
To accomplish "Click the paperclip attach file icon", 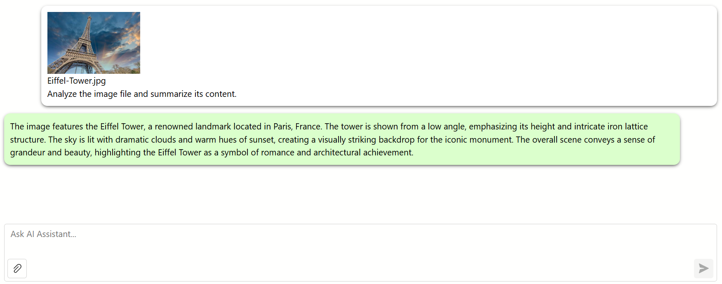I will (17, 269).
